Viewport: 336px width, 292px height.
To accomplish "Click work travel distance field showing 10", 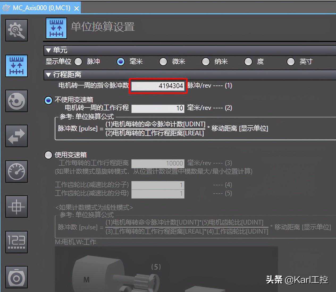I will 158,108.
